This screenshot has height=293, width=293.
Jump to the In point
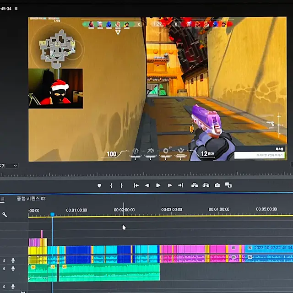(136, 185)
